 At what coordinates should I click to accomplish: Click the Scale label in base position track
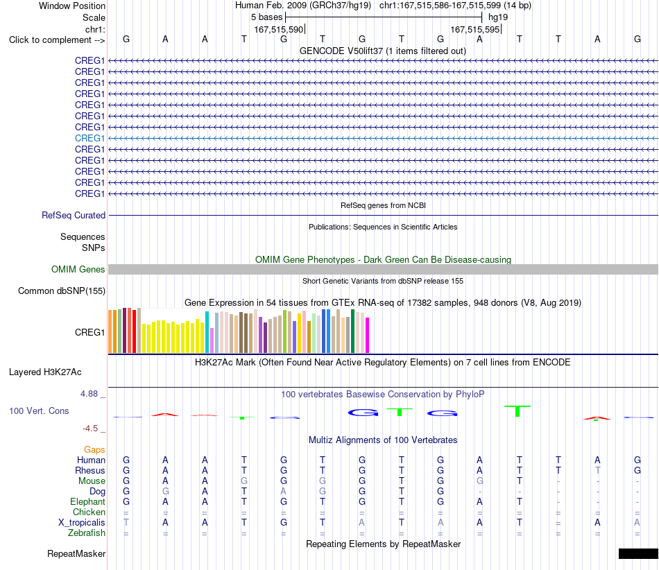94,17
